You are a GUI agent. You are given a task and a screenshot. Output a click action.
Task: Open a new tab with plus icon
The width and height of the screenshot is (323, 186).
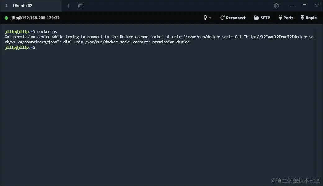(x=68, y=6)
